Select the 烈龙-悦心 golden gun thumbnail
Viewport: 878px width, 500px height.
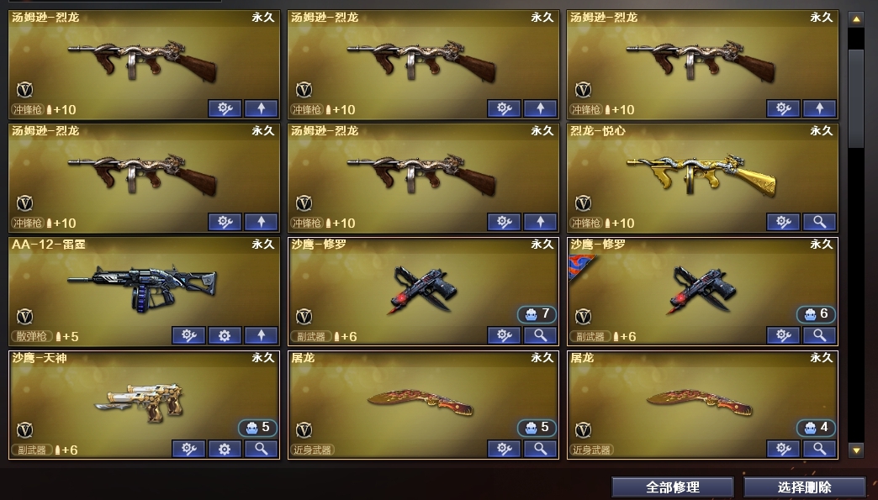coord(702,174)
